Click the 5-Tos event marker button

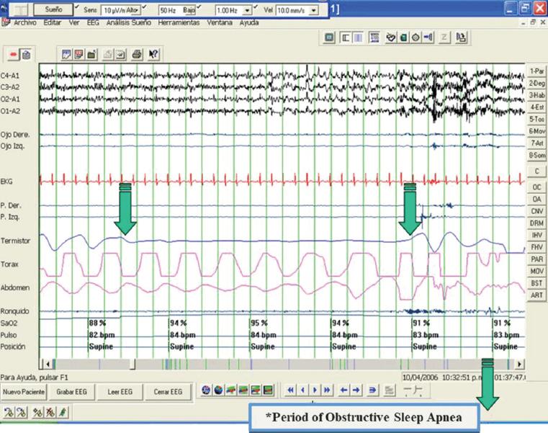536,119
